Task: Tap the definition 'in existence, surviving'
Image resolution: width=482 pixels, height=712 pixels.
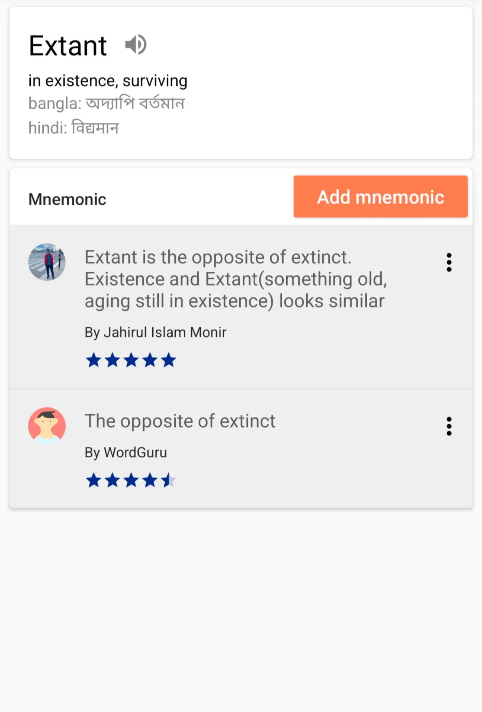Action: coord(108,81)
